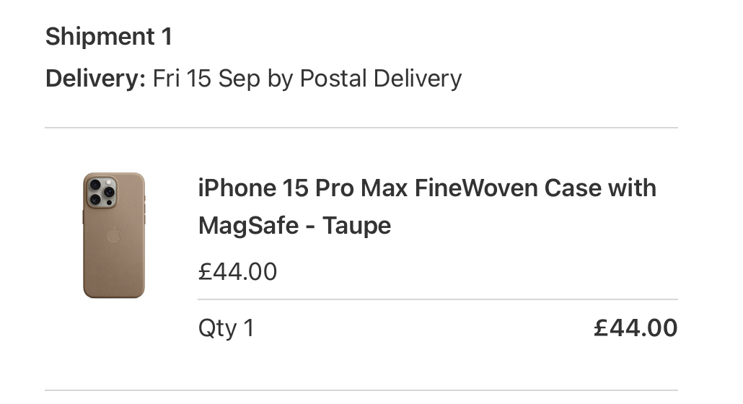743x404 pixels.
Task: Click the camera cutout on the case image
Action: pos(102,190)
